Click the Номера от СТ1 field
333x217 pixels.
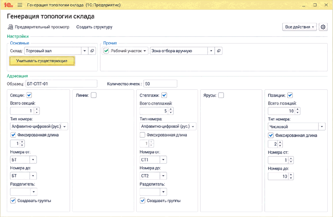pos(150,160)
